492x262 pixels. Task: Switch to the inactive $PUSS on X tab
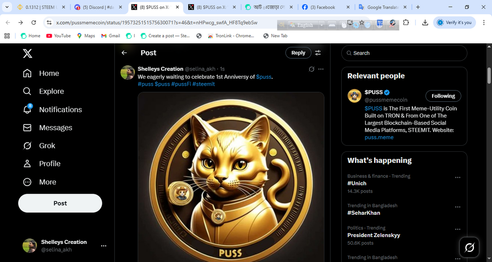[211, 7]
